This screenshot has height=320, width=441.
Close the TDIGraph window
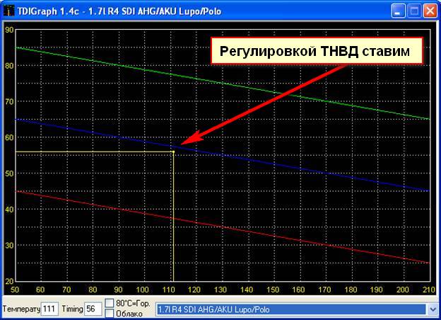[430, 11]
